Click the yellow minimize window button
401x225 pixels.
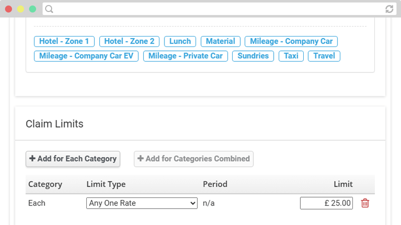[x=21, y=9]
